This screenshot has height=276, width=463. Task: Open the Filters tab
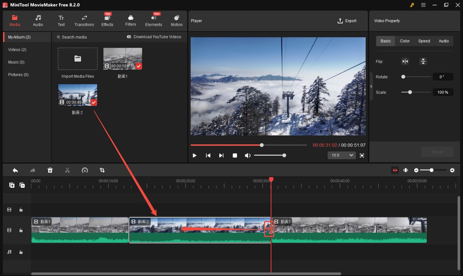coord(131,21)
